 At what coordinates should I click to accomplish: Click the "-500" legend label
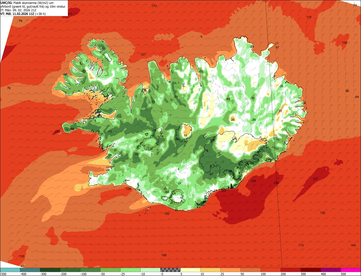(x=3, y=274)
